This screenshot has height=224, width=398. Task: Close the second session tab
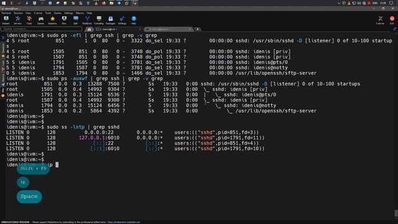(x=190, y=29)
